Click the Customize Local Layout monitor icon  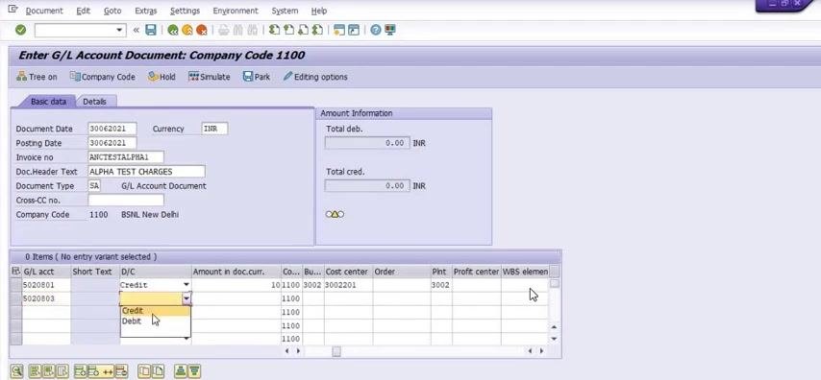389,31
